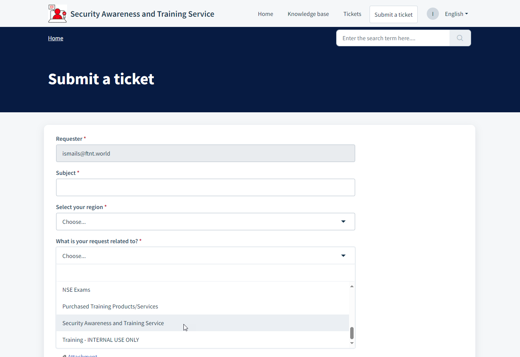
Task: Click the options list scrollbar thumb
Action: pos(352,333)
